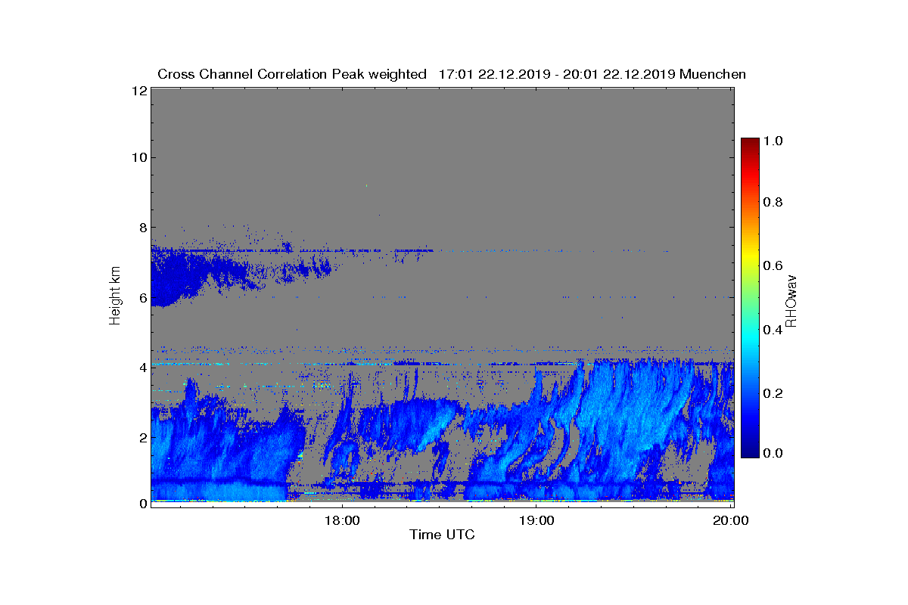The width and height of the screenshot is (908, 605).
Task: Click the '0' height tick label
Action: click(141, 504)
